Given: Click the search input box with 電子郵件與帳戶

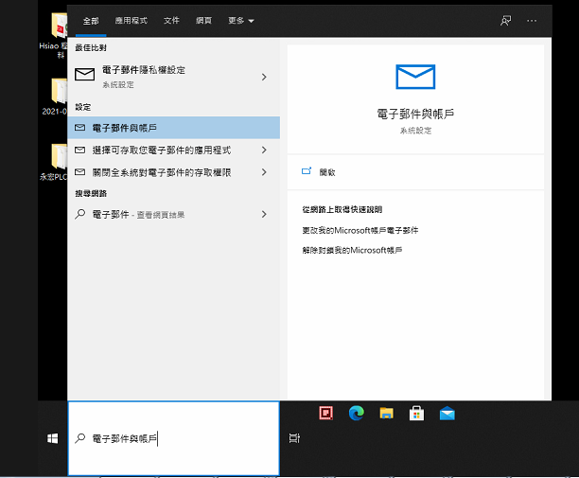Looking at the screenshot, I should pos(174,439).
